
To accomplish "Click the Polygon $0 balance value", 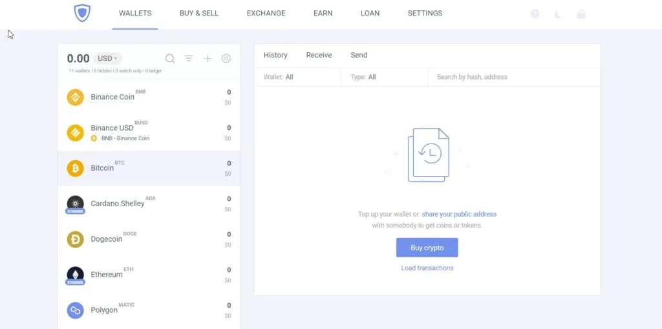I will pyautogui.click(x=228, y=315).
